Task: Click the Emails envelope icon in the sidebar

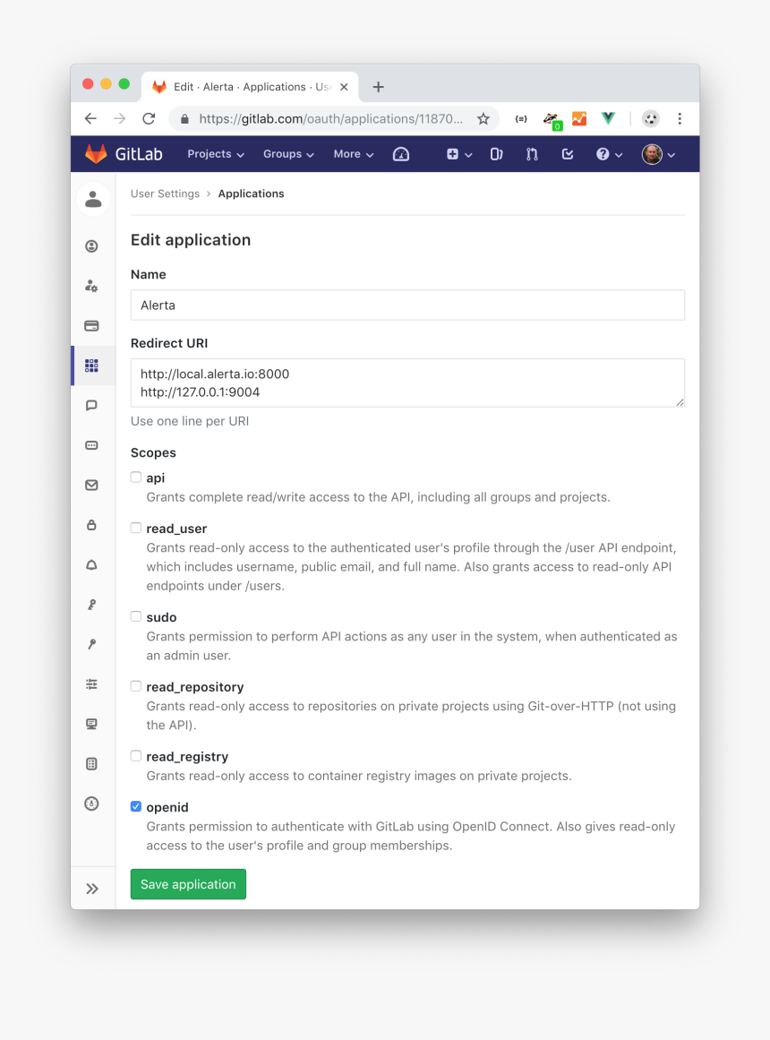Action: point(91,485)
